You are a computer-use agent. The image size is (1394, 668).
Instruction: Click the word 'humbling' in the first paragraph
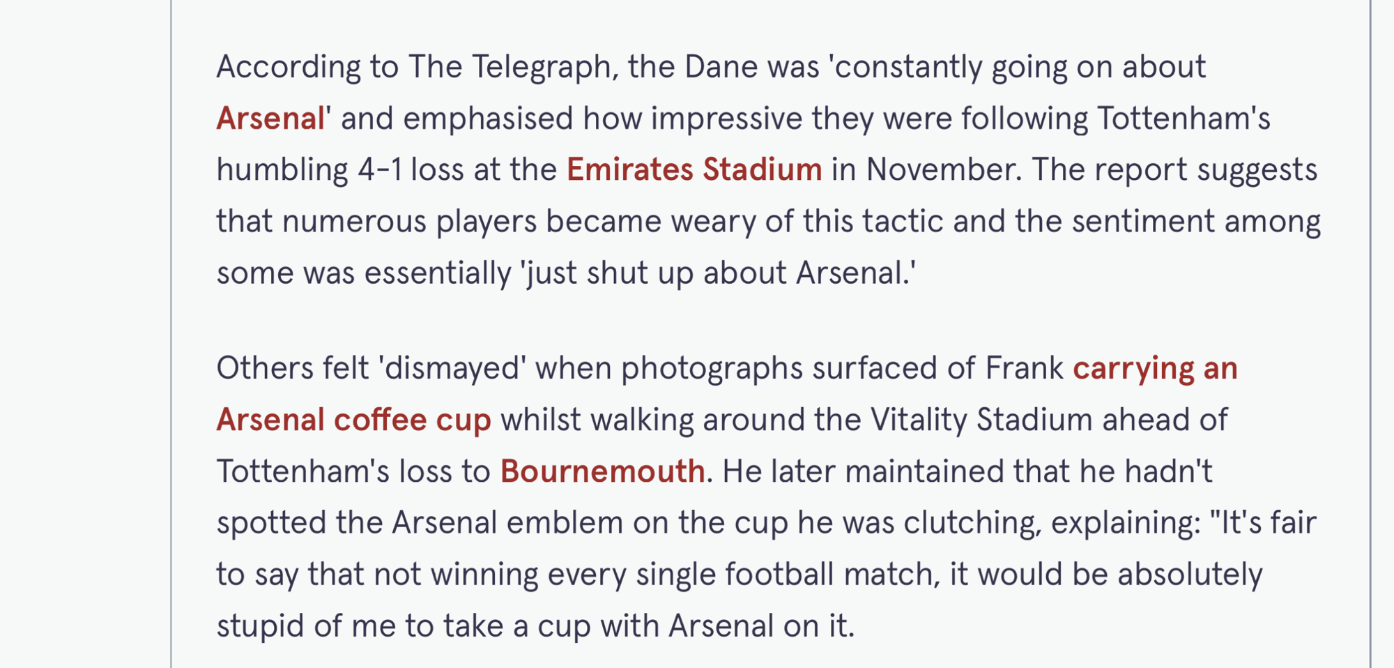[282, 170]
